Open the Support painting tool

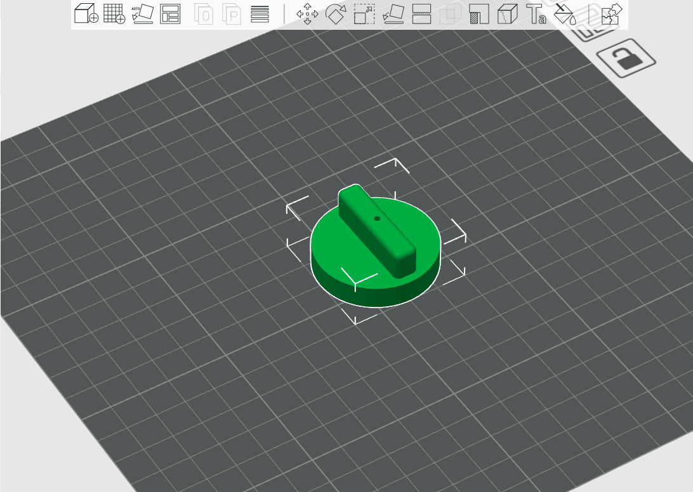[x=479, y=14]
